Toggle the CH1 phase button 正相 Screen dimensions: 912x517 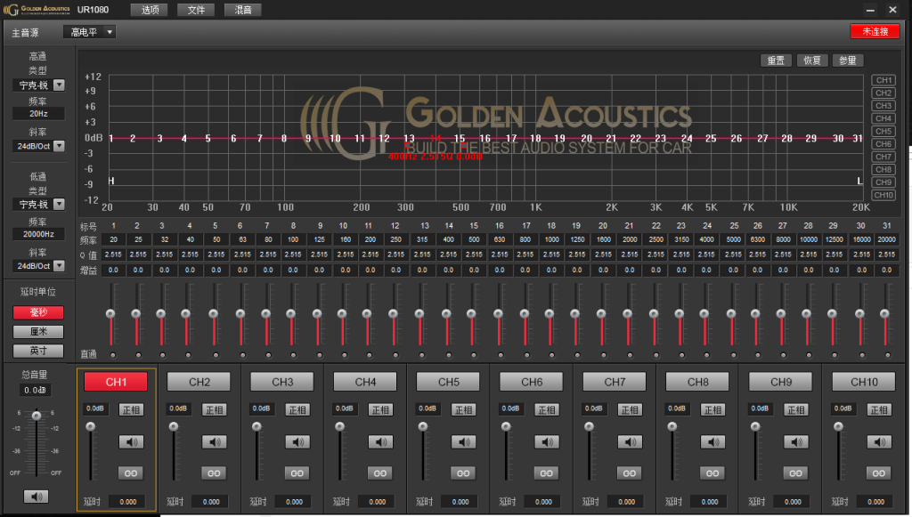131,409
